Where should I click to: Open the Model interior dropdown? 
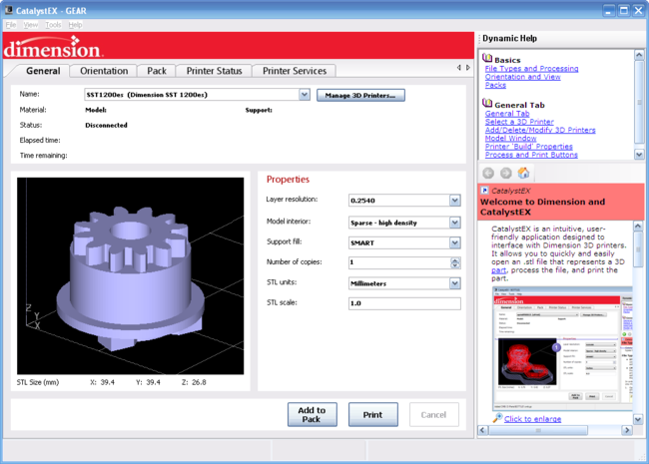(x=454, y=223)
